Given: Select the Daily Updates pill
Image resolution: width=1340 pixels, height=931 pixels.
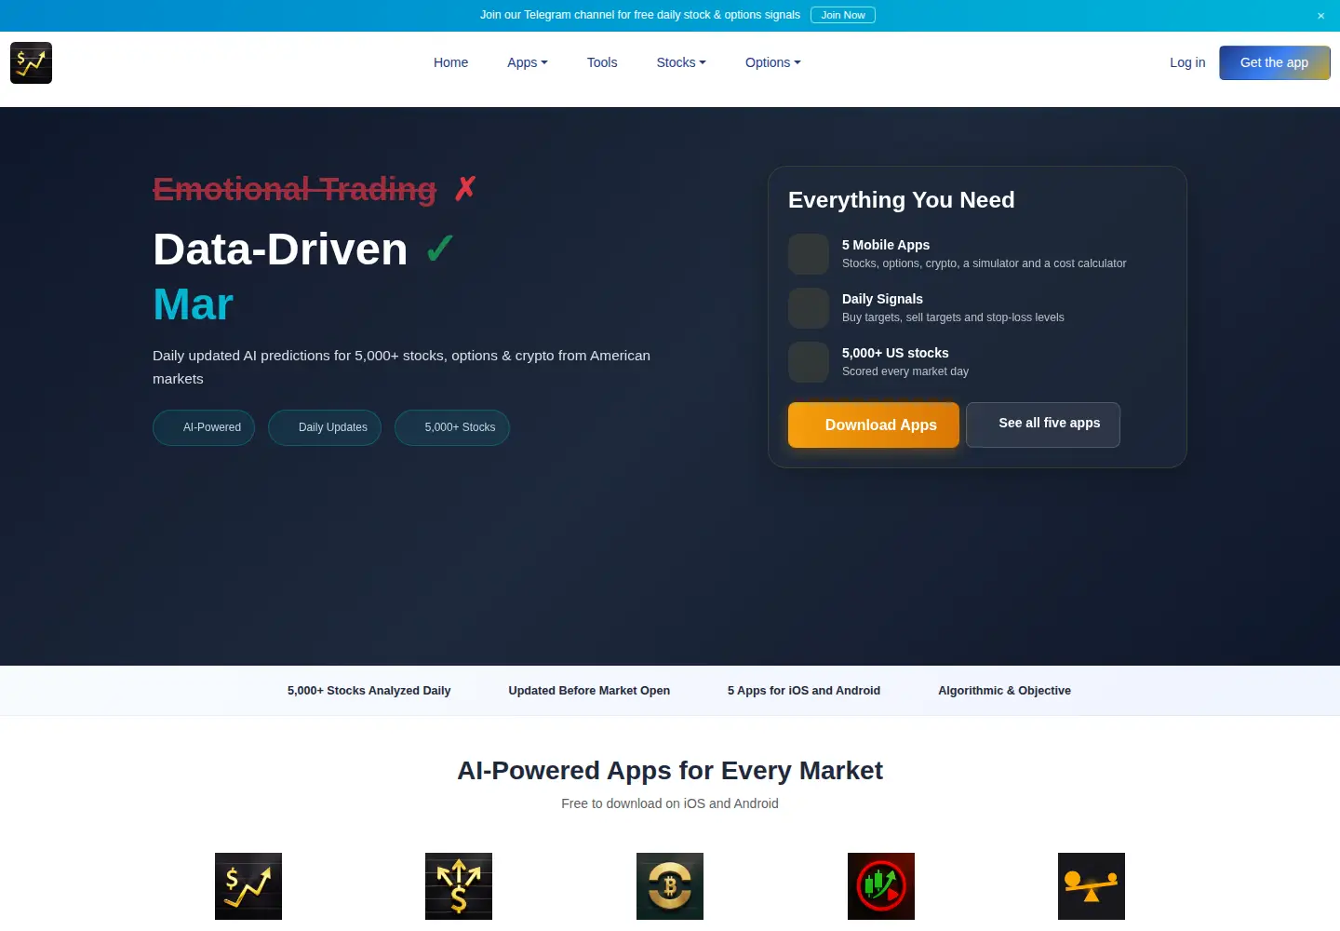Looking at the screenshot, I should [325, 427].
